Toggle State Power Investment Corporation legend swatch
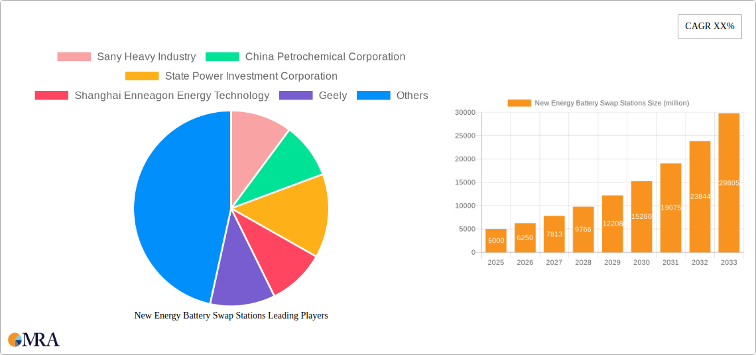Screen dimensions: 756x355 point(142,76)
